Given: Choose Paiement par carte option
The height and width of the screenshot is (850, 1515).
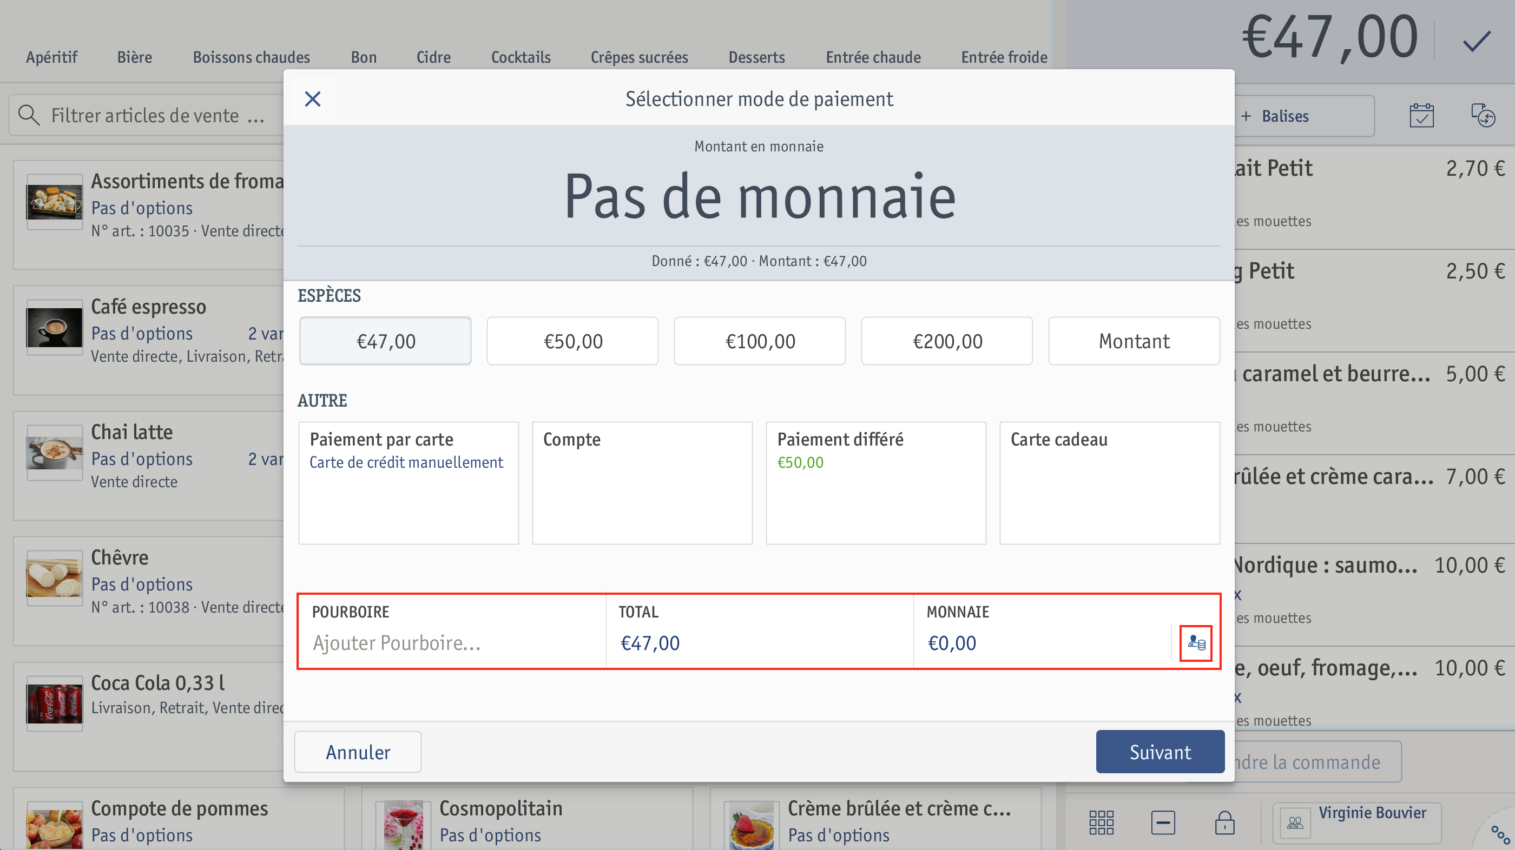Looking at the screenshot, I should point(408,483).
